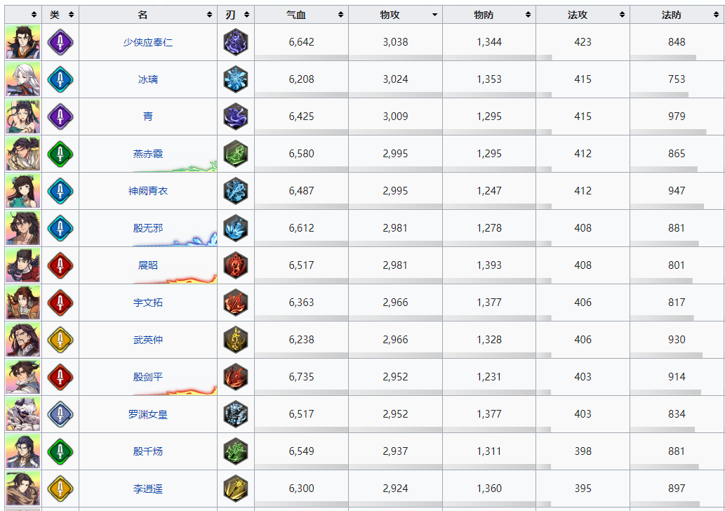Click the grey class icon beside 罗渊女皇
This screenshot has height=511, width=725.
point(60,414)
